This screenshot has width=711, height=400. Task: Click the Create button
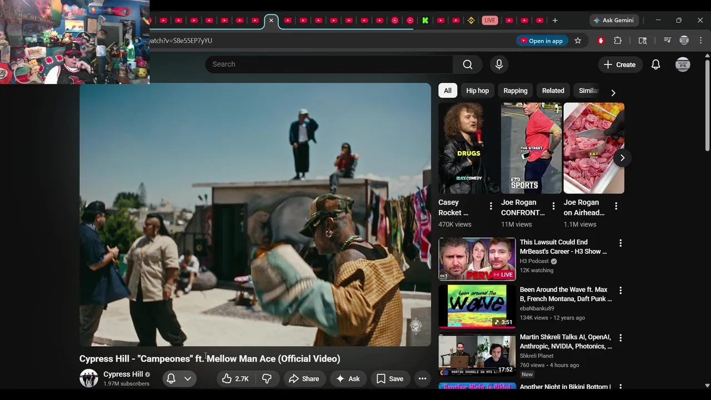(620, 64)
